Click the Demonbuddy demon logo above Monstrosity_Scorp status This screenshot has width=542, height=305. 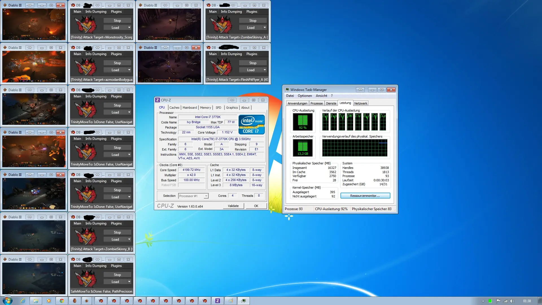click(x=85, y=25)
